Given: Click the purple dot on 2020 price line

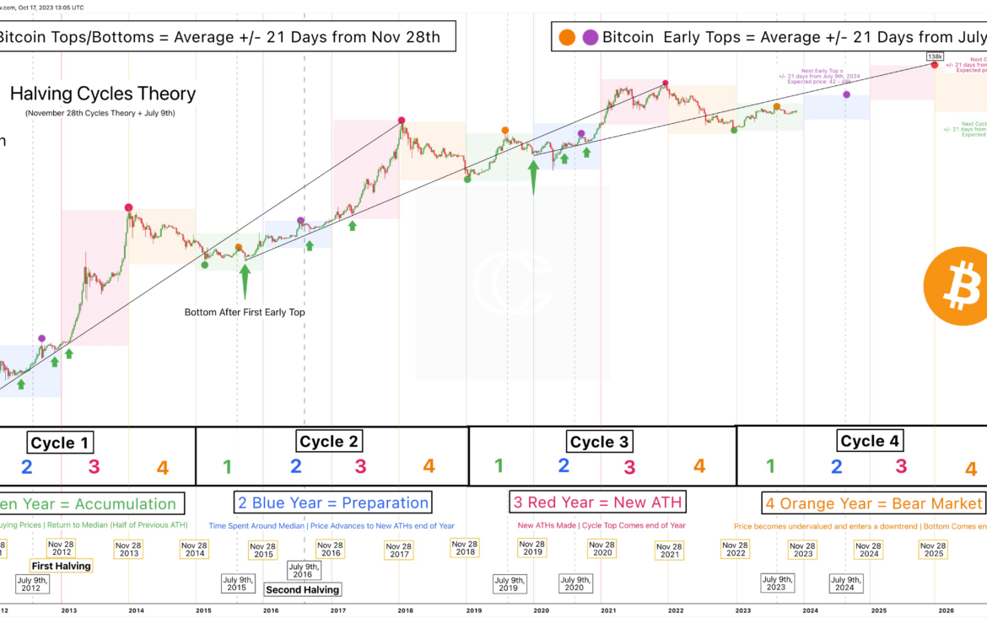Looking at the screenshot, I should pos(581,133).
